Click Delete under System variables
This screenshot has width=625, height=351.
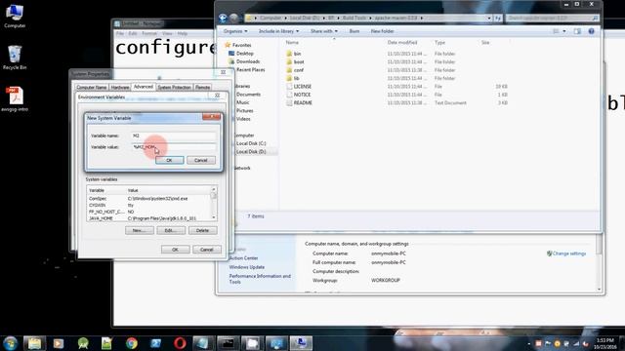[x=202, y=230]
